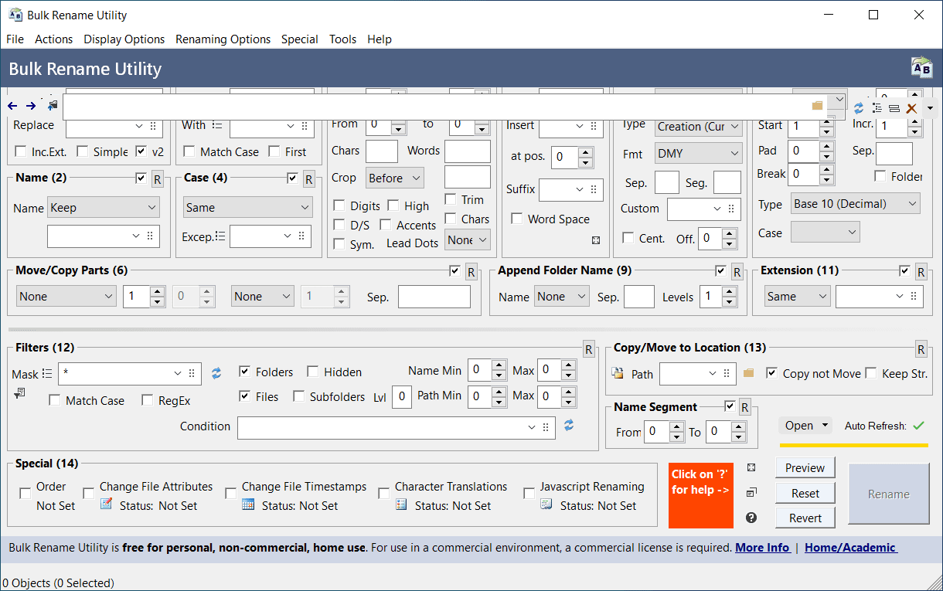Screen dimensions: 943x591
Task: Refresh filter via icon beside Mask field
Action: 216,373
